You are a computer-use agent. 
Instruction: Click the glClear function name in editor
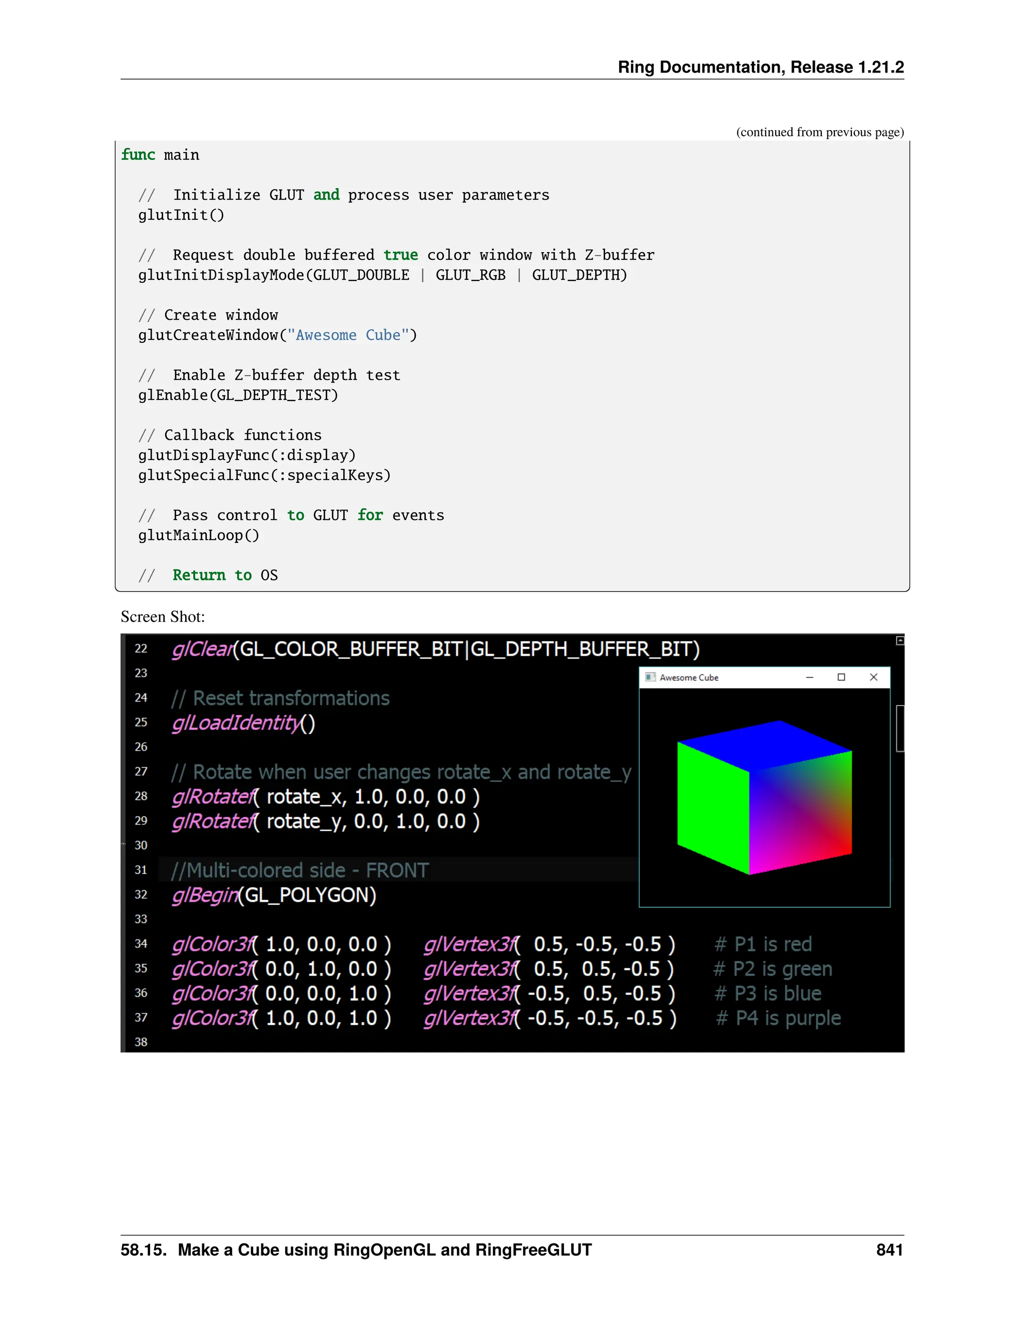(x=202, y=649)
